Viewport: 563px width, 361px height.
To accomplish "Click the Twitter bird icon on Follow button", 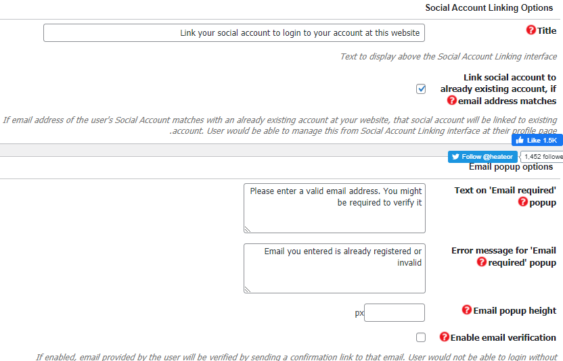I will tap(455, 157).
